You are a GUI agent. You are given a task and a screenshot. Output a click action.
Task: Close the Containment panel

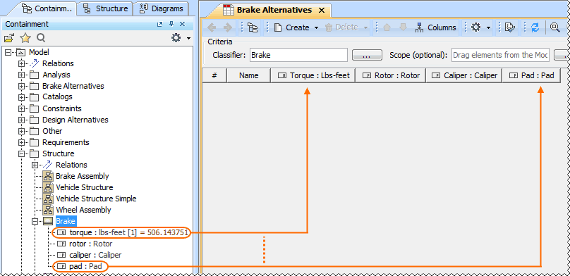[183, 25]
